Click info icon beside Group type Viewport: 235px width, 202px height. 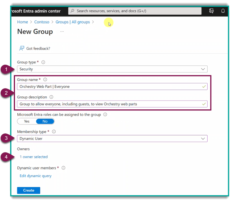pos(43,63)
